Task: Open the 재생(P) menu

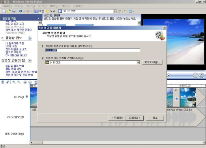Action: pos(66,6)
